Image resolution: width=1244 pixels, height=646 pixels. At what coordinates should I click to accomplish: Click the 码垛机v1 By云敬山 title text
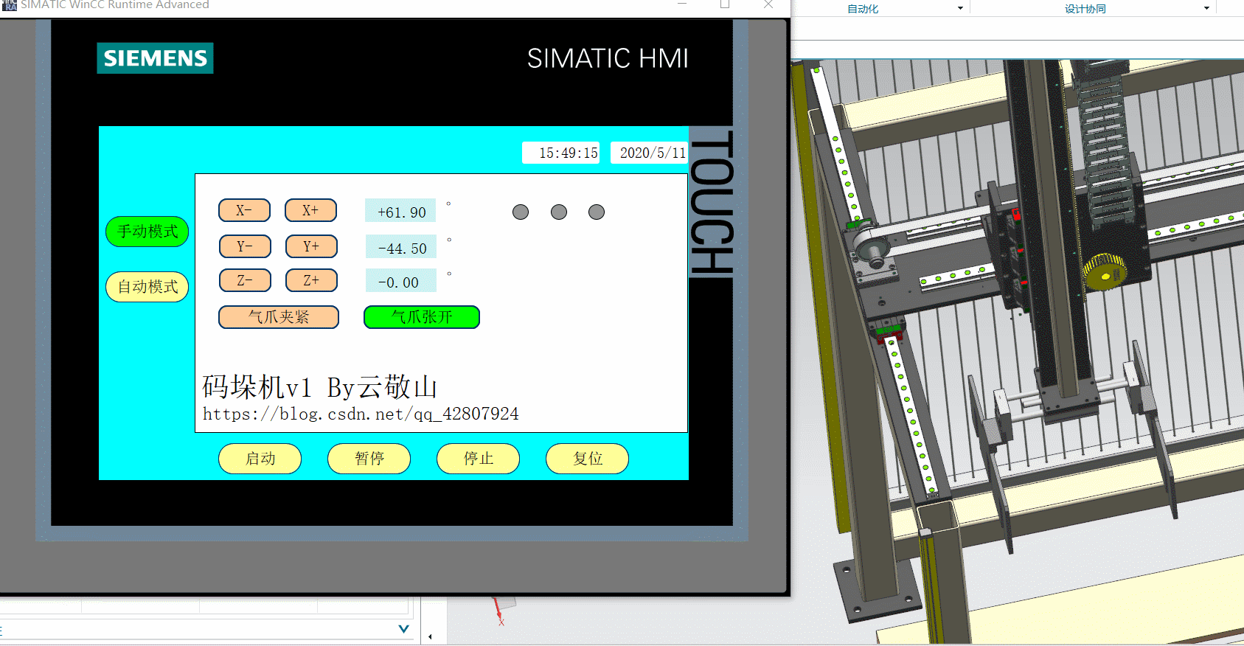[320, 386]
